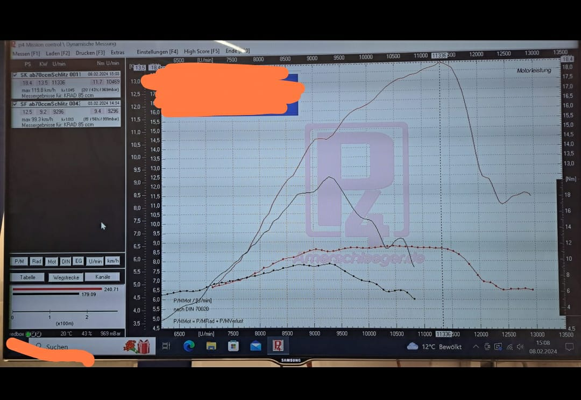
Task: Launch Microsoft Store from the taskbar
Action: (x=233, y=346)
